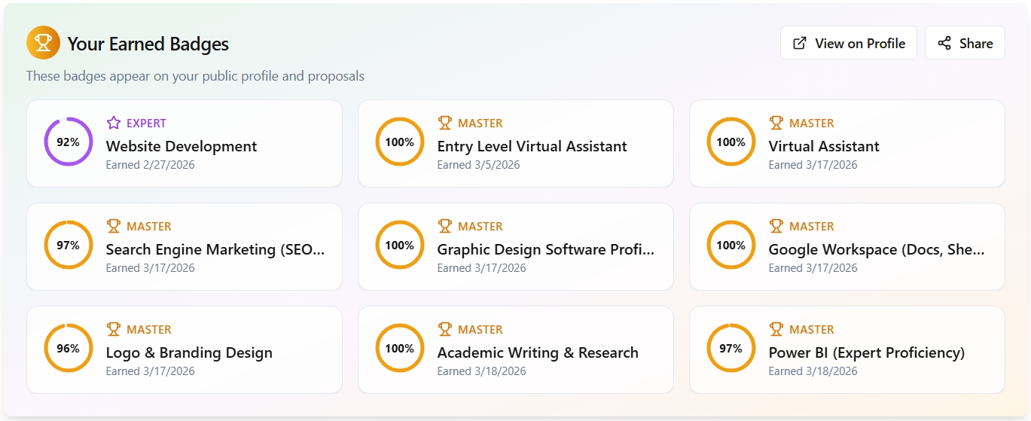1031x421 pixels.
Task: Click the trophy icon on Entry Level Virtual Assistant badge
Action: (444, 123)
